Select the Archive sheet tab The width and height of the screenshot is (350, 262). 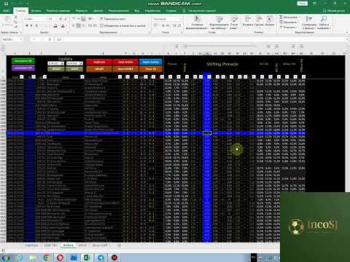(x=68, y=245)
